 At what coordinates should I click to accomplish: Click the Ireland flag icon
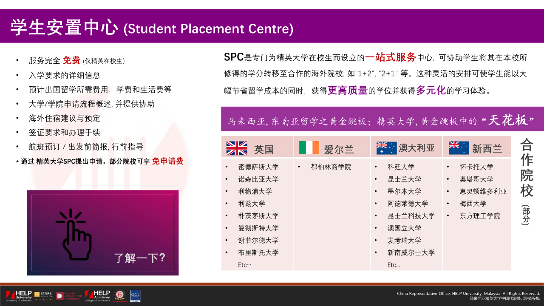[x=309, y=147]
